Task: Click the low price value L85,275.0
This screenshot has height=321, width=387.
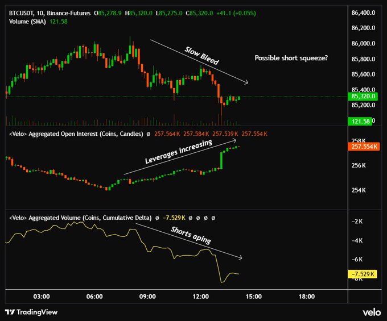Action: coord(169,13)
